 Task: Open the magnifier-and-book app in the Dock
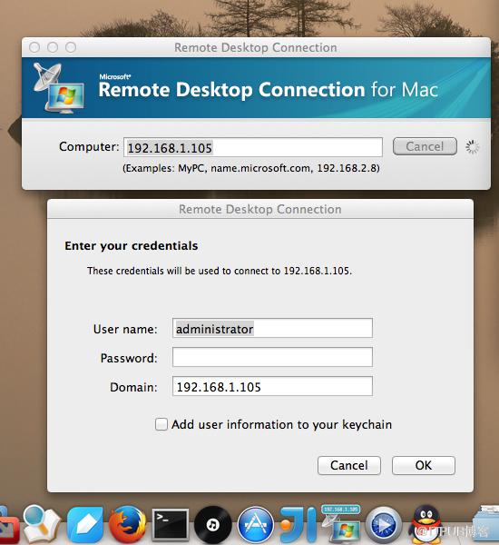click(x=42, y=524)
